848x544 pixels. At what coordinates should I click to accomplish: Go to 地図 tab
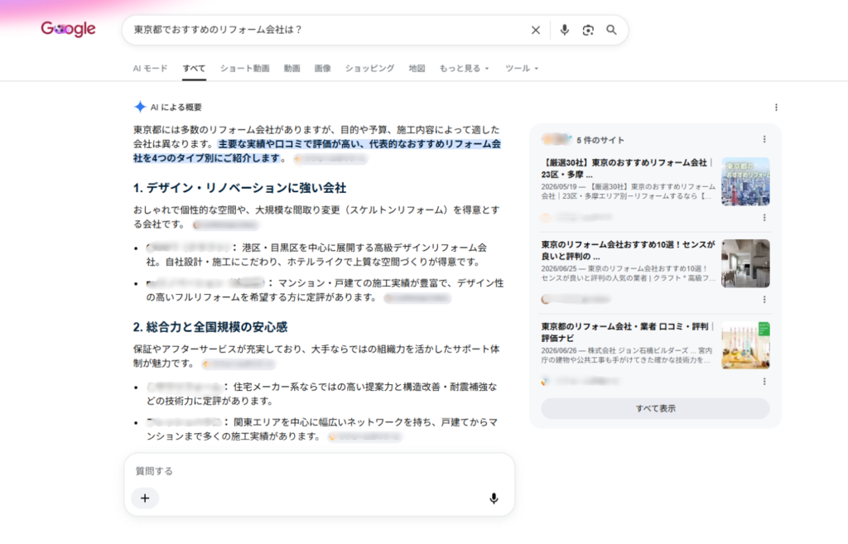pyautogui.click(x=417, y=68)
